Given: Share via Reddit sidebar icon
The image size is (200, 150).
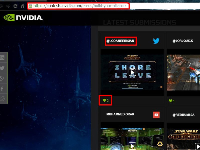Looking at the screenshot, I should pos(2,98).
